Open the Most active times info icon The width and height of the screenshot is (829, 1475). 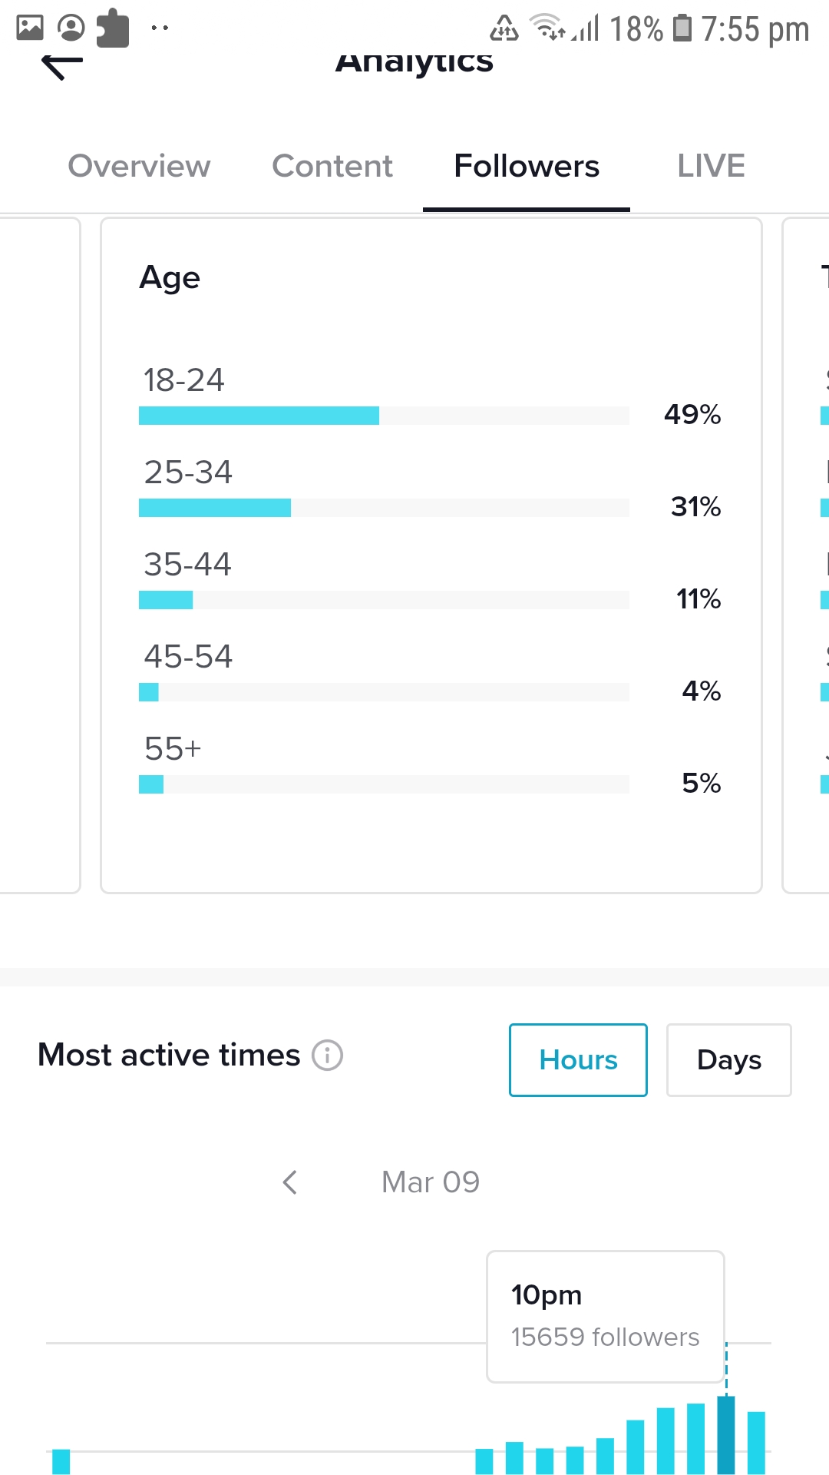point(327,1055)
